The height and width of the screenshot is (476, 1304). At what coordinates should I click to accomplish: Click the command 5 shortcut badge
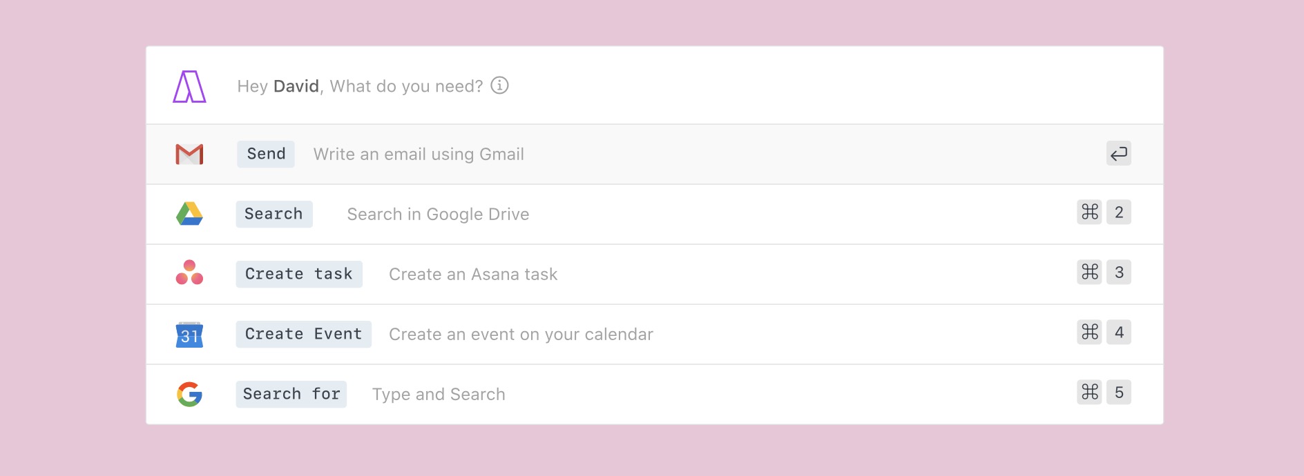[x=1104, y=393]
